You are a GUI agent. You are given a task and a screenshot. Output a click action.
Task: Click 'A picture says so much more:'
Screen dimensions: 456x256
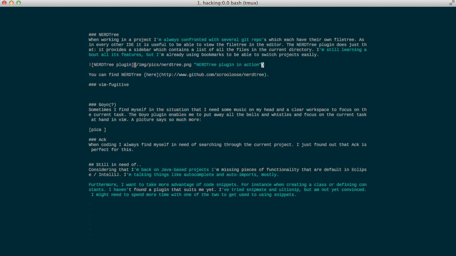coord(166,120)
